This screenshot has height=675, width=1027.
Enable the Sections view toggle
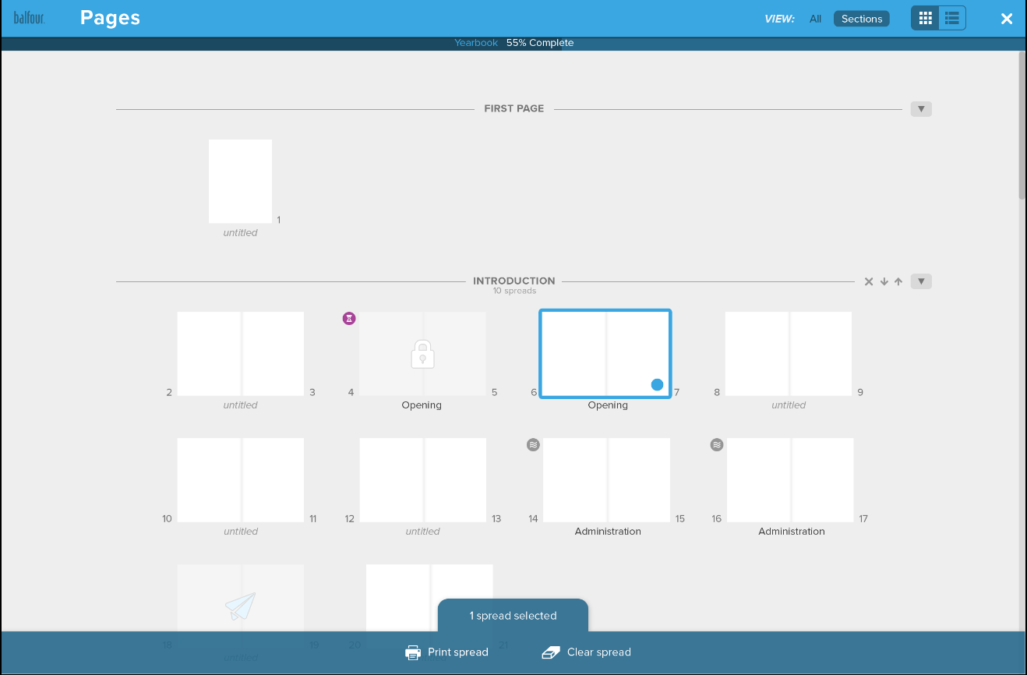tap(861, 18)
